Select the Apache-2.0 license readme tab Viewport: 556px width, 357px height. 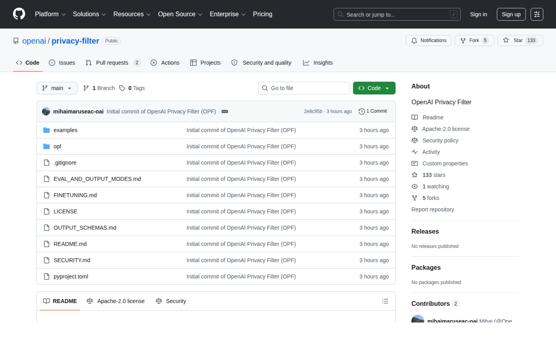(x=116, y=301)
